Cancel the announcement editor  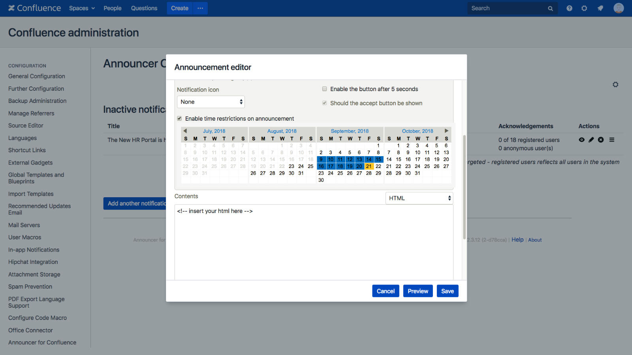pos(386,291)
